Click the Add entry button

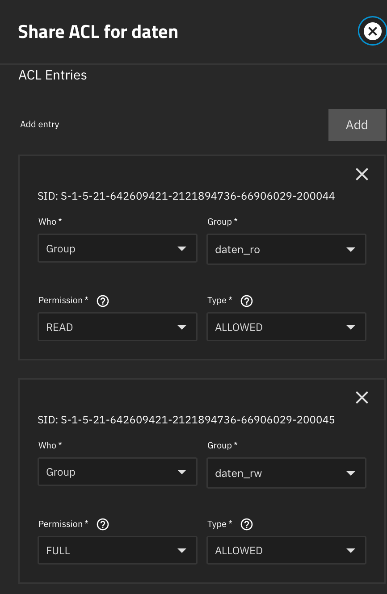click(x=357, y=125)
